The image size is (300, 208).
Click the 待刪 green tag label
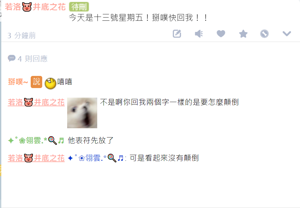[79, 7]
